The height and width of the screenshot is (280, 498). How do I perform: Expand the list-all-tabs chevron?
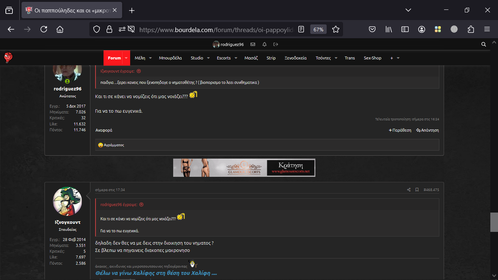click(x=408, y=10)
